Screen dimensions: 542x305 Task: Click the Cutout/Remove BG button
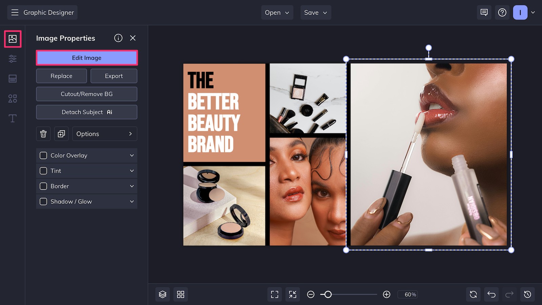(87, 94)
